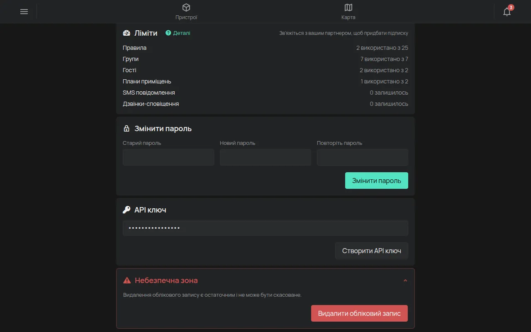The width and height of the screenshot is (531, 332).
Task: Open the Пристрої tab
Action: click(x=186, y=12)
